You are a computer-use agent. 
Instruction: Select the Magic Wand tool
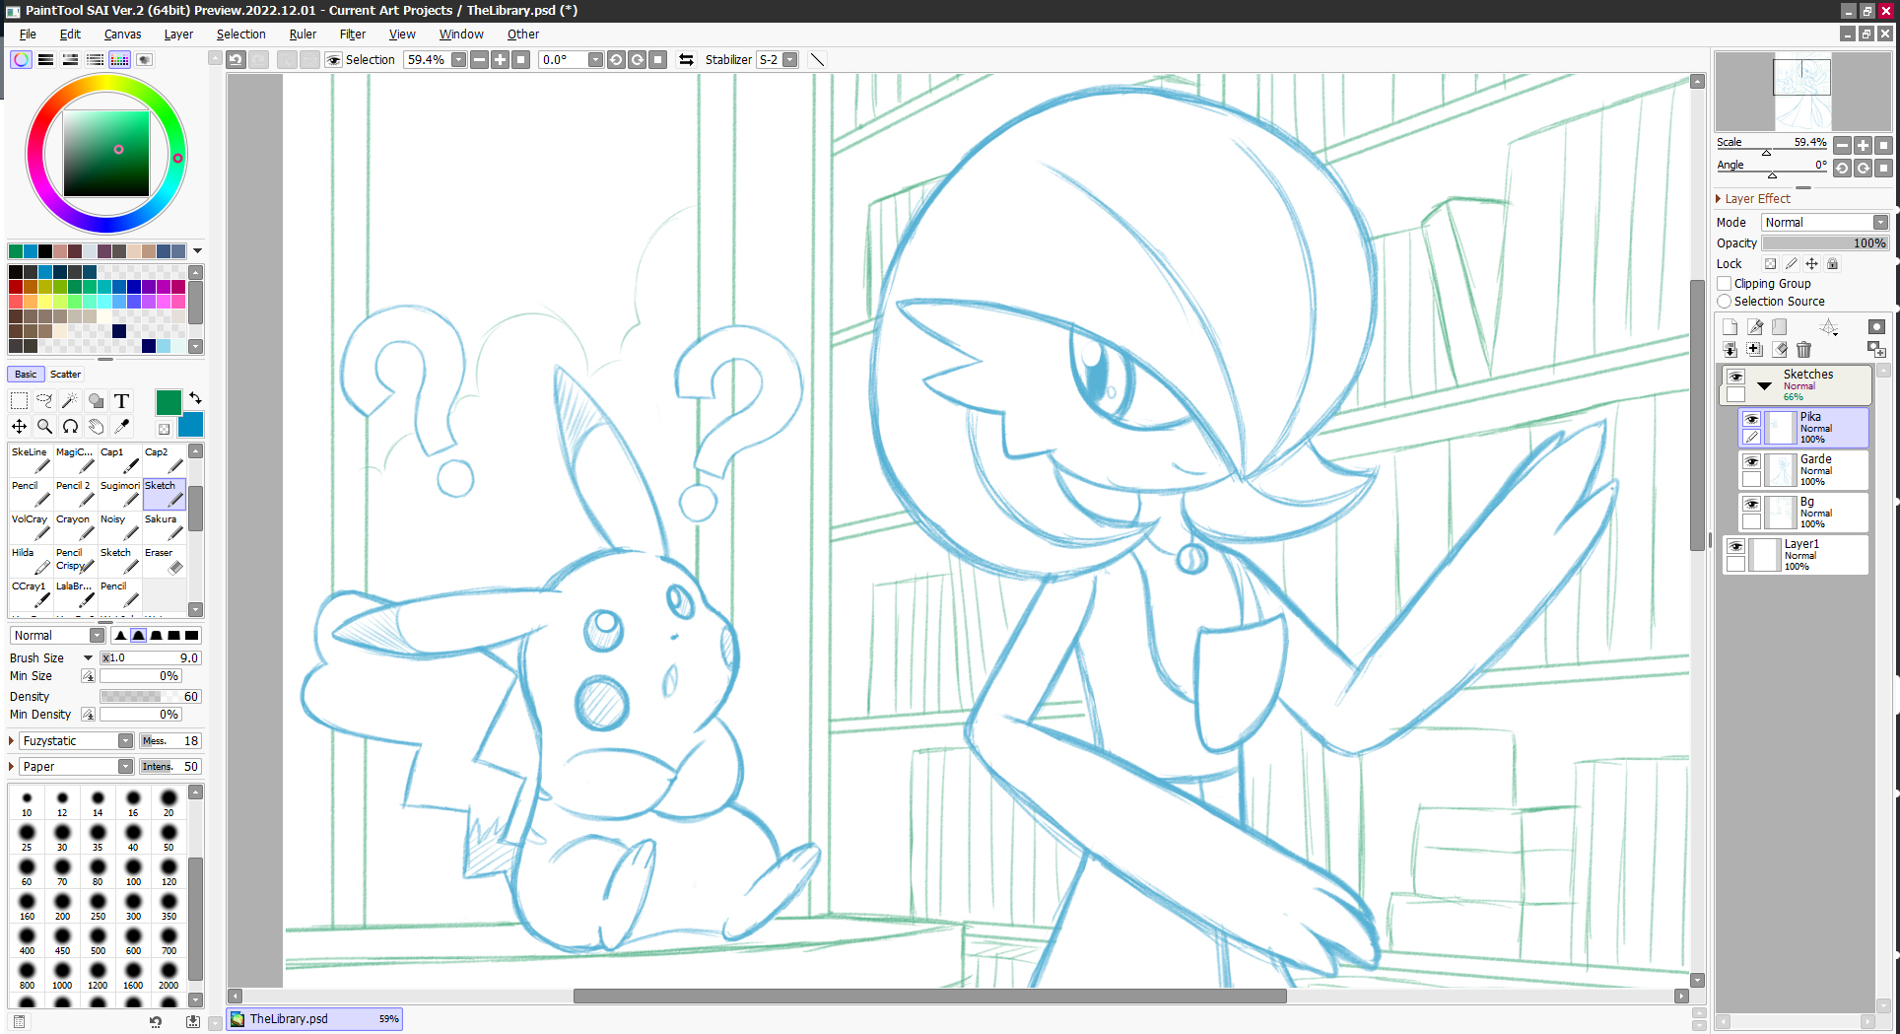click(x=70, y=400)
